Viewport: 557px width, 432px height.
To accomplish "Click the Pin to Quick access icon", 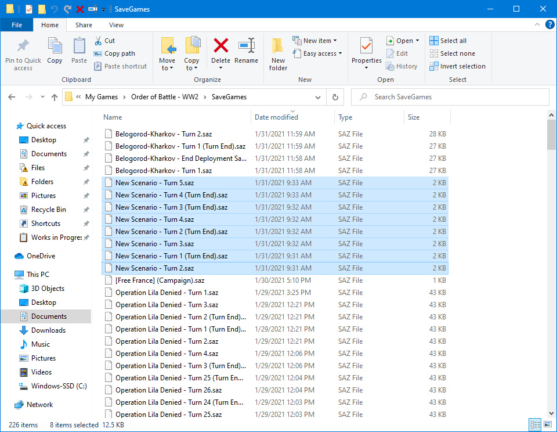I will [x=23, y=46].
